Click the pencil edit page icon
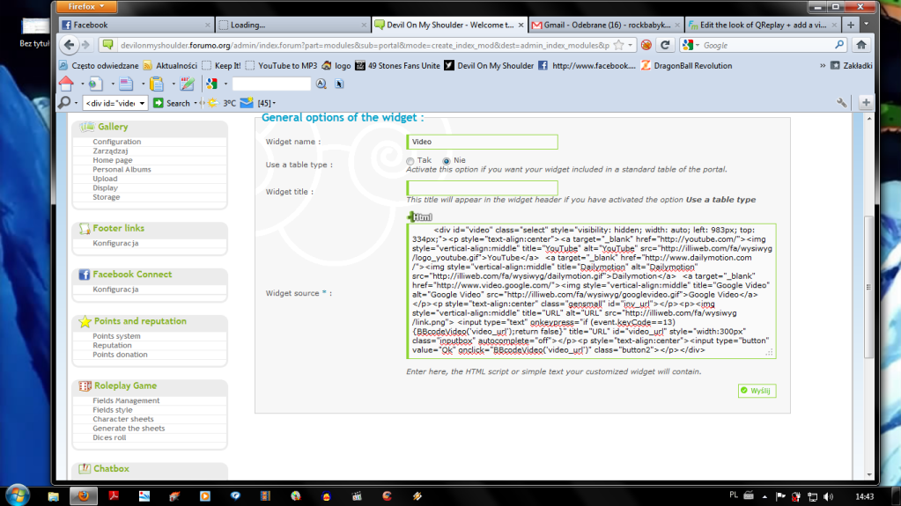The height and width of the screenshot is (506, 901). (187, 84)
